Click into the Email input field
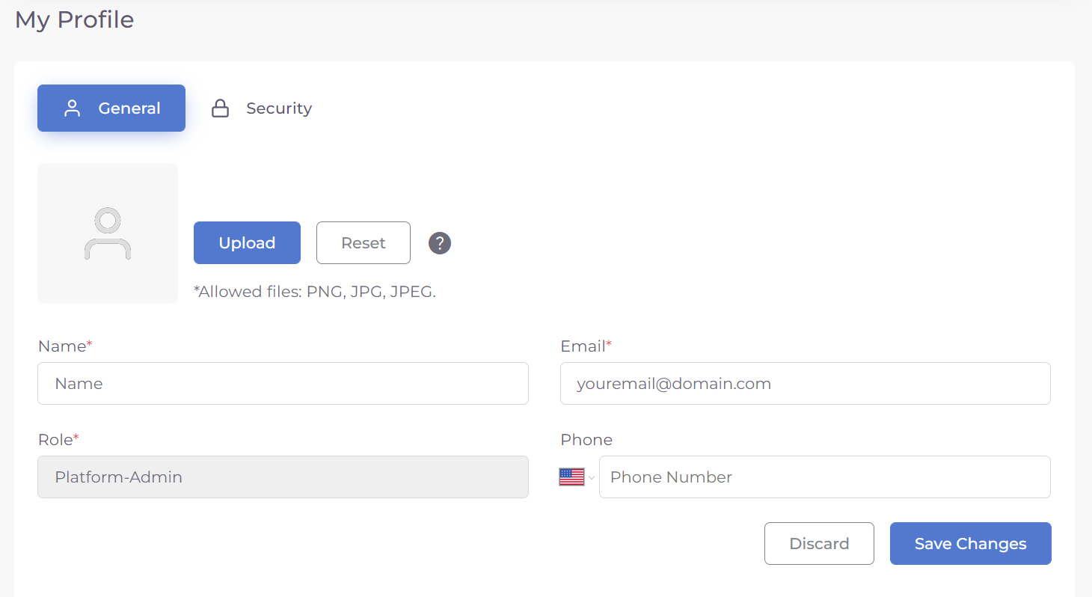1092x597 pixels. (805, 384)
